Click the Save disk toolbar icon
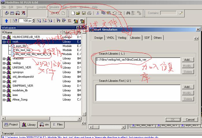The image size is (202, 138). tap(84, 13)
